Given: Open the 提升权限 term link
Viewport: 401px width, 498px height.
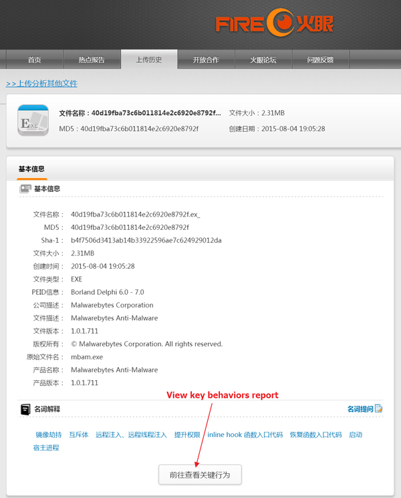Looking at the screenshot, I should coord(187,434).
